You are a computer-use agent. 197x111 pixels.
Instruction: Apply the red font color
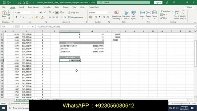42,17
